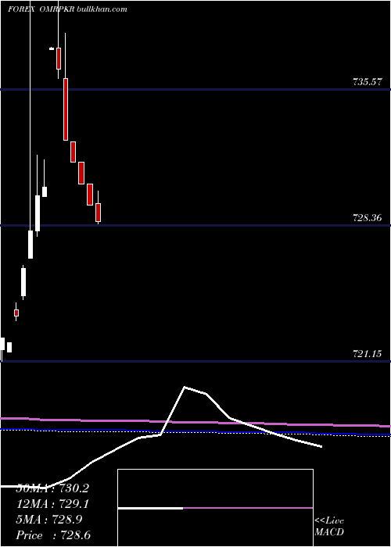Viewport: 391px width, 547px height.
Task: Click the FOREX OMRPKR bullkhan.com title
Action: tap(67, 9)
